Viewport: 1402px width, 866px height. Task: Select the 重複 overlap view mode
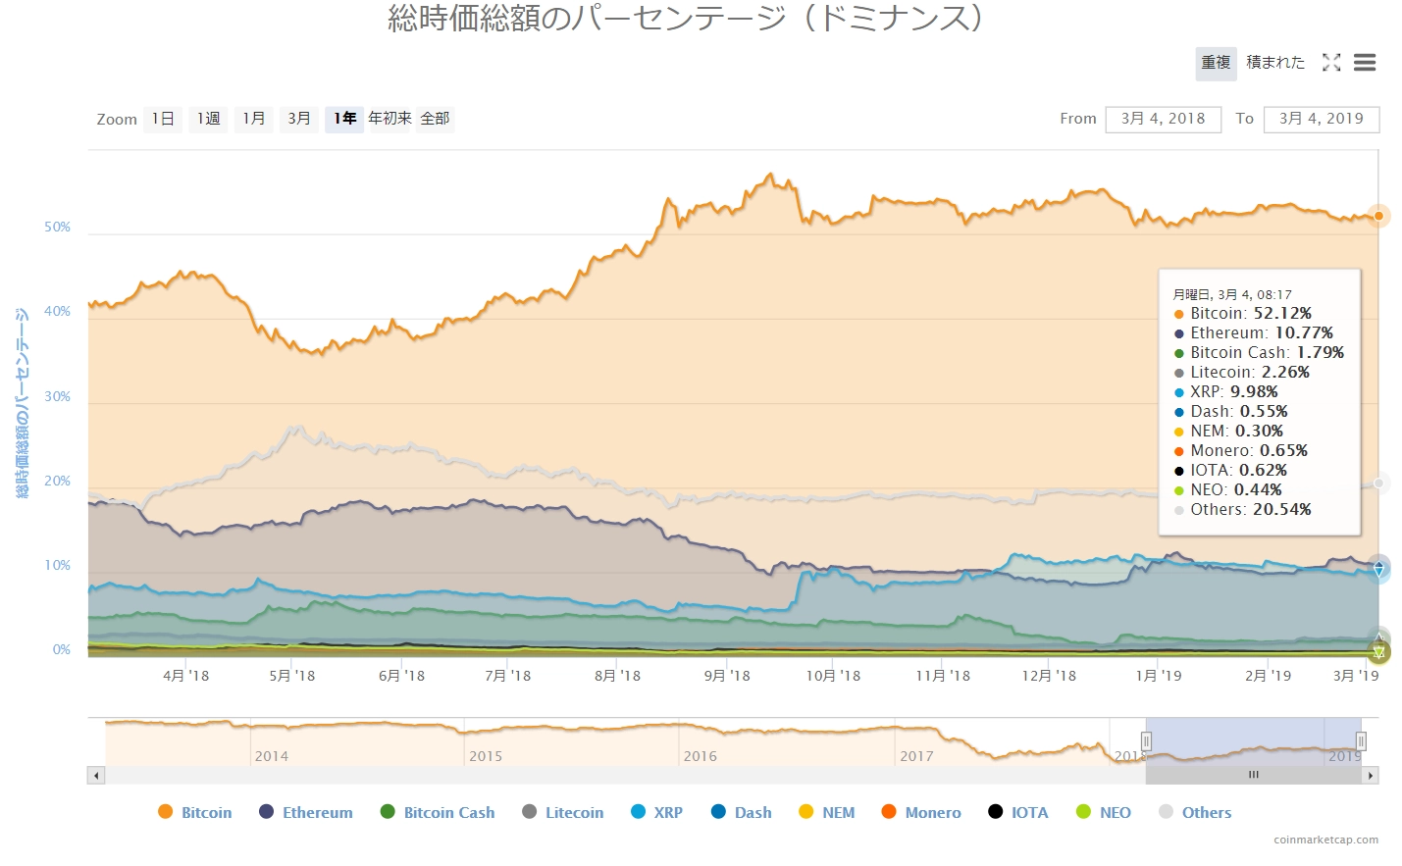[x=1216, y=63]
